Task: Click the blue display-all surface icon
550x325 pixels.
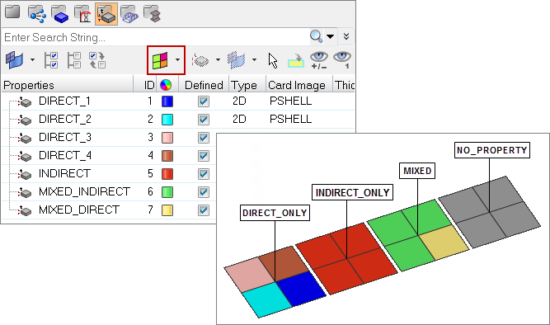Action: point(15,60)
